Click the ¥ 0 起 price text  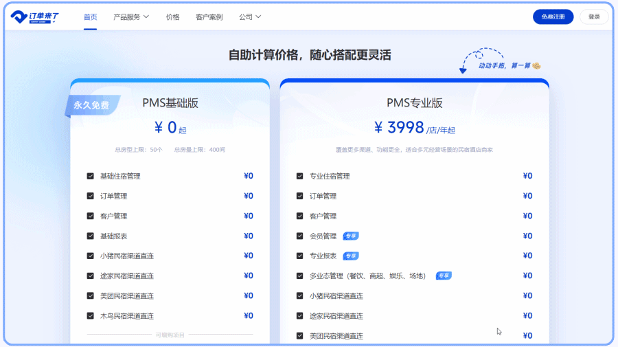170,128
